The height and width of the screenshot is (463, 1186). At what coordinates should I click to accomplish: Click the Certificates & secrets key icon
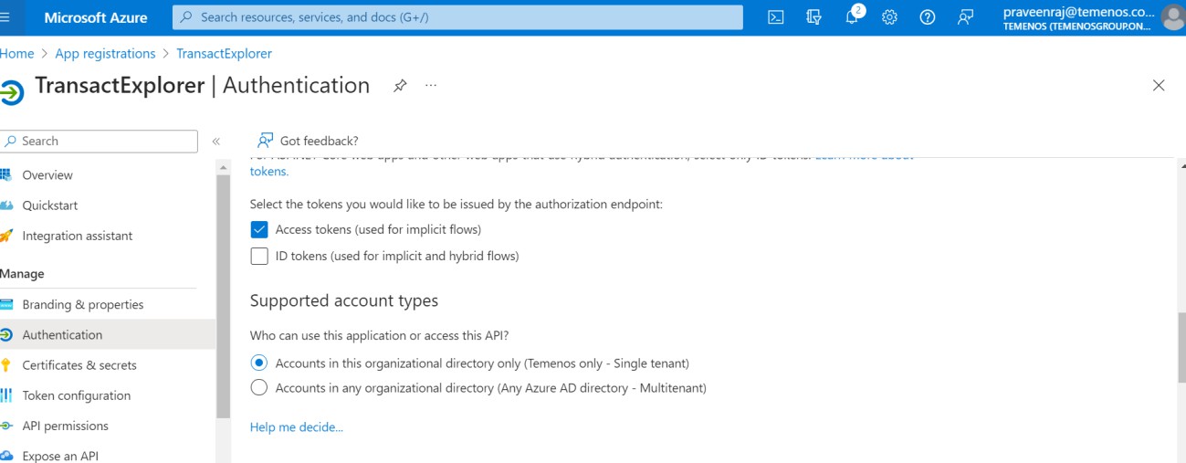click(x=5, y=365)
